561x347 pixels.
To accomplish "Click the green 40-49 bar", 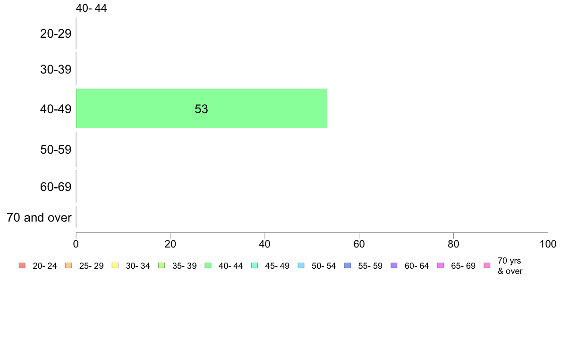I will [202, 108].
